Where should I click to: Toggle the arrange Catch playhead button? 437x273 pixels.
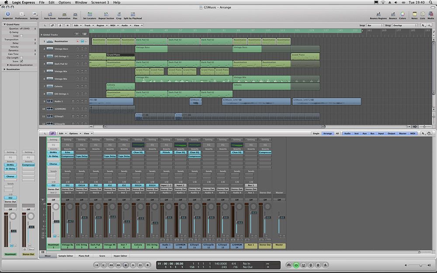tap(60, 25)
